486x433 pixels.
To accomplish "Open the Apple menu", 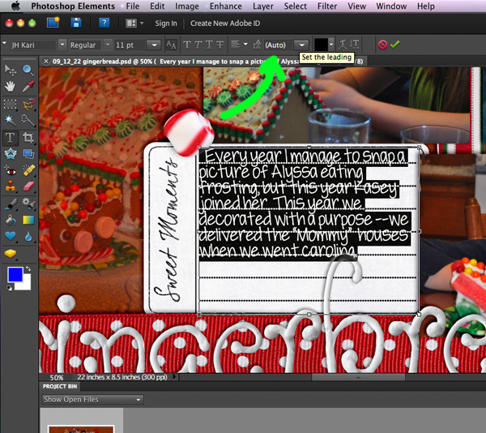I will tap(16, 6).
